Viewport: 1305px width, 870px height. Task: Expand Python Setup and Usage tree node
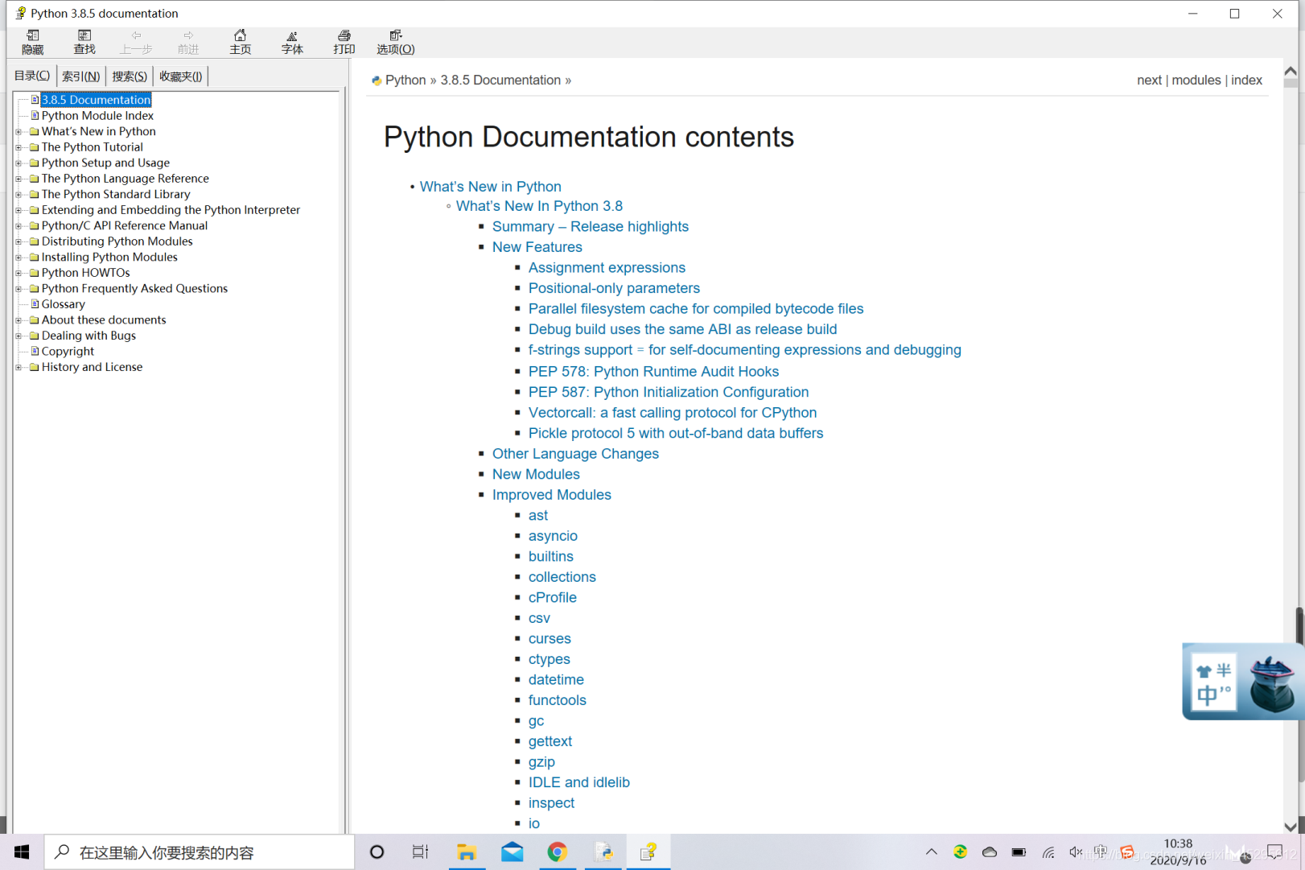pyautogui.click(x=19, y=163)
